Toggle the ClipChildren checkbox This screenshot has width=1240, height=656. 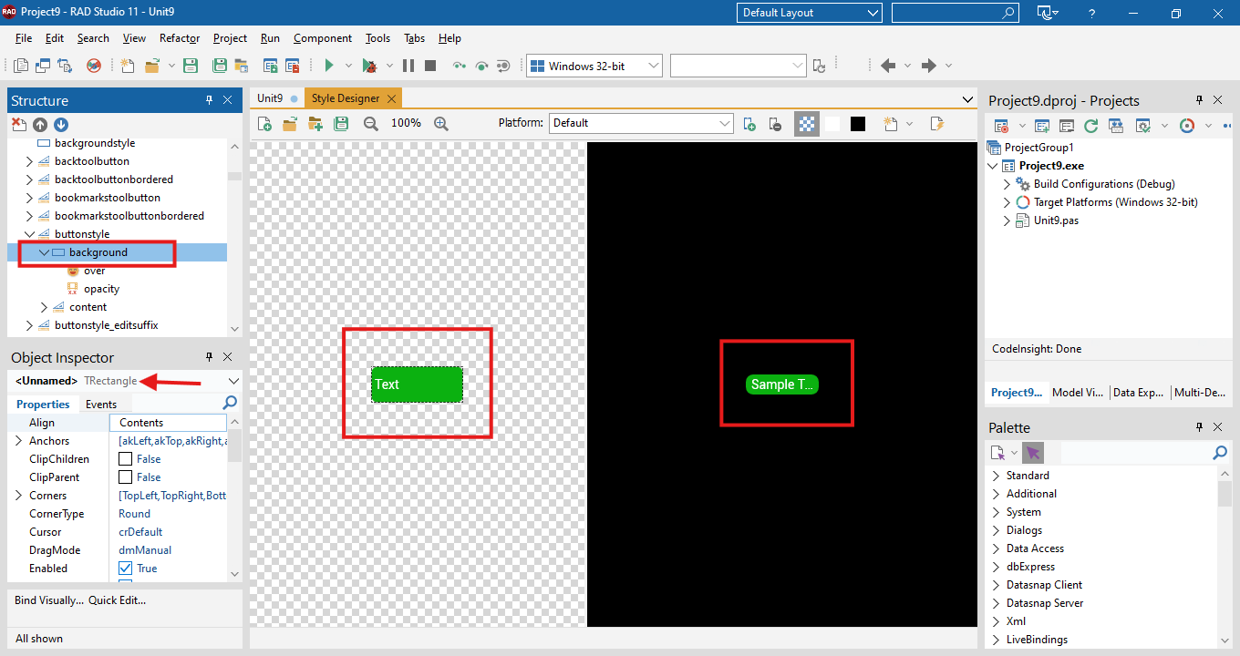coord(126,459)
